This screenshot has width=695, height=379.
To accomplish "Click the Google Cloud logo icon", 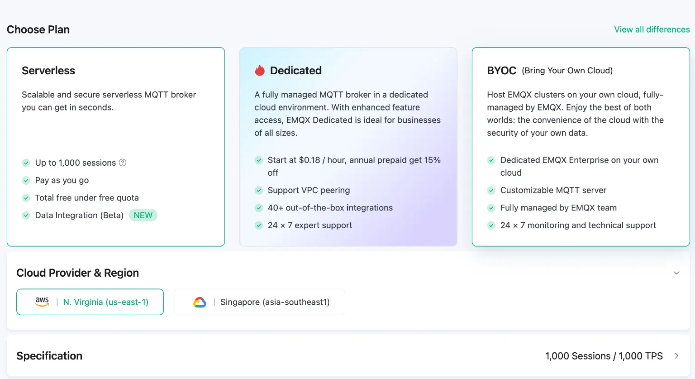I will click(x=200, y=302).
